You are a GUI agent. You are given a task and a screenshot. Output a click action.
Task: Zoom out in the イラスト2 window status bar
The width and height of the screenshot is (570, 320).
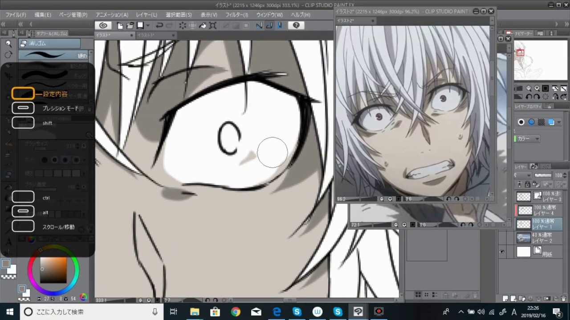point(382,199)
